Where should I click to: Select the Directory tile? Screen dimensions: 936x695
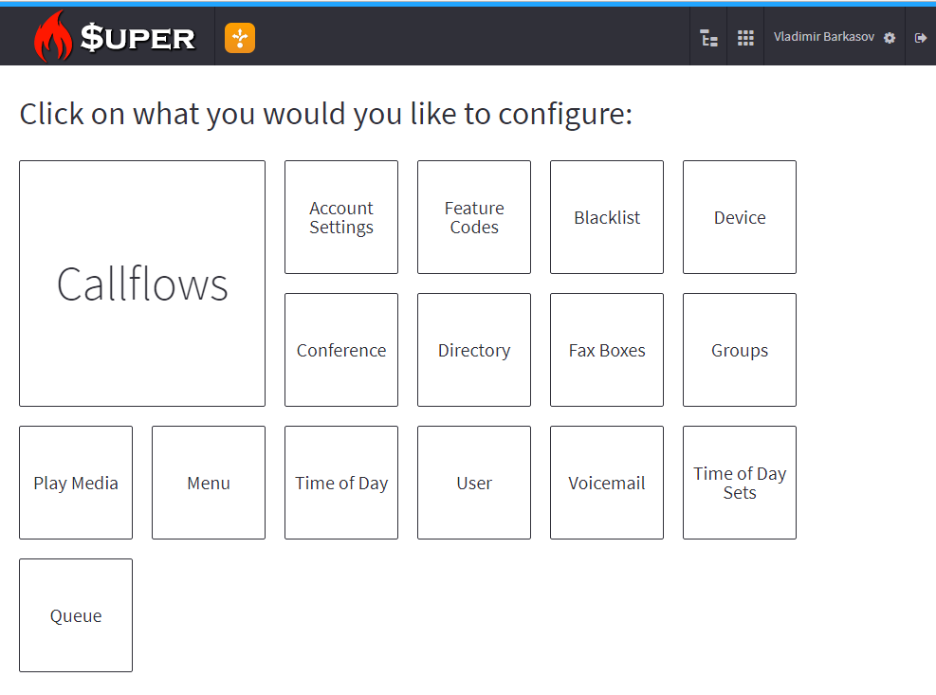coord(474,350)
